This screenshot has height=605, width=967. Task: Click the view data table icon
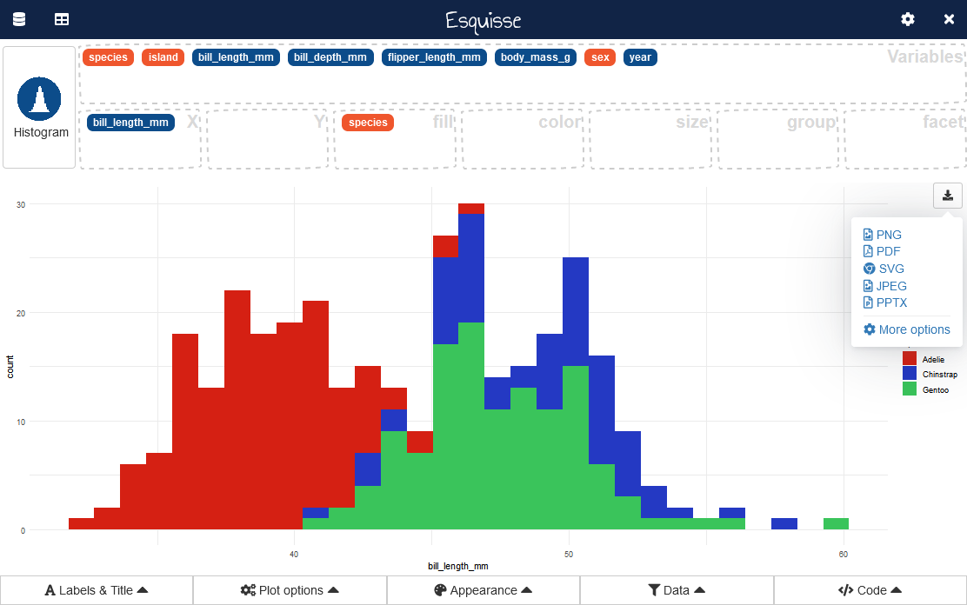(x=62, y=19)
